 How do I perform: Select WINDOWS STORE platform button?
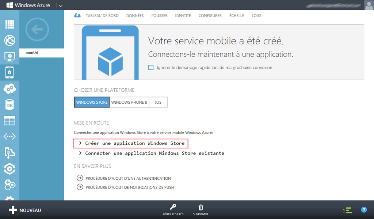tap(92, 102)
